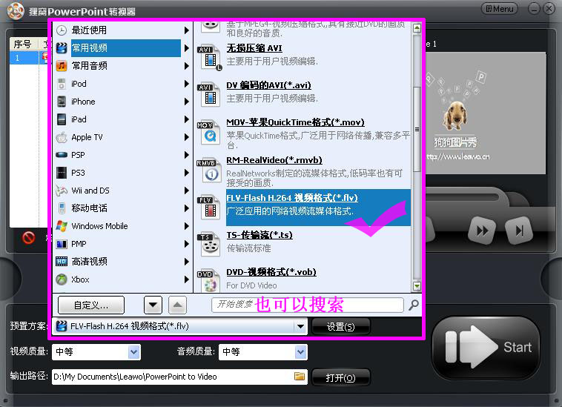Click the Xbox sphere icon
Viewport: 562px width, 407px height.
(x=62, y=279)
